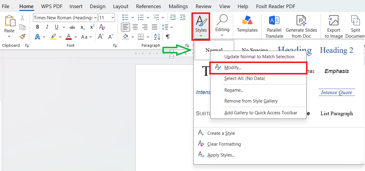This screenshot has width=365, height=171.
Task: Click Increase Indent icon
Action: [183, 17]
